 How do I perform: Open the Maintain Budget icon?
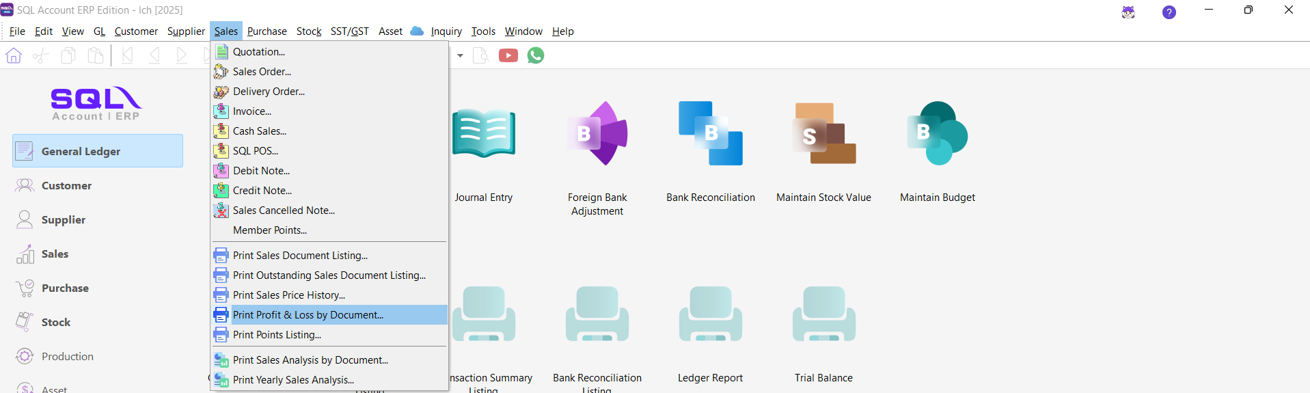click(937, 134)
